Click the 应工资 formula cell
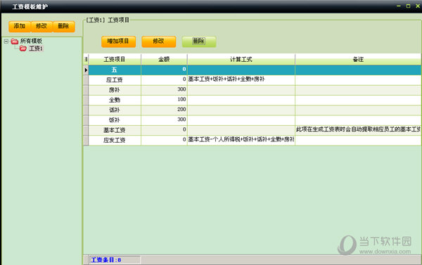 [241, 80]
